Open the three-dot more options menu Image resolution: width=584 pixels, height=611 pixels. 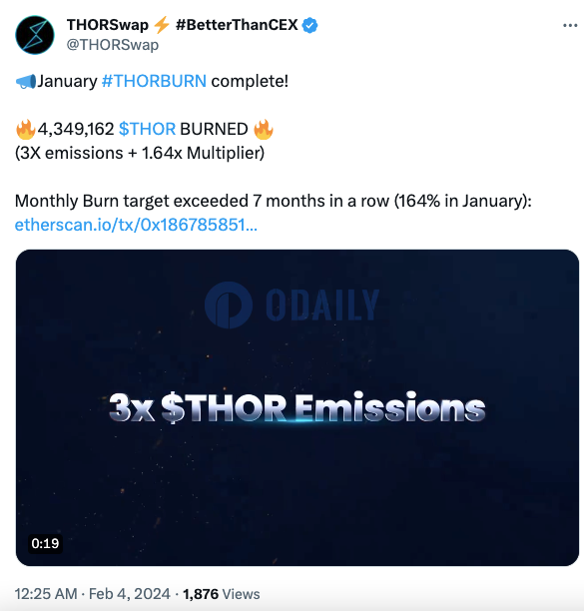point(570,26)
